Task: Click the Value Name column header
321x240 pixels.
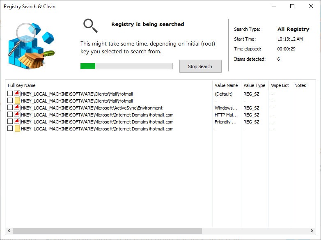Action: 226,85
